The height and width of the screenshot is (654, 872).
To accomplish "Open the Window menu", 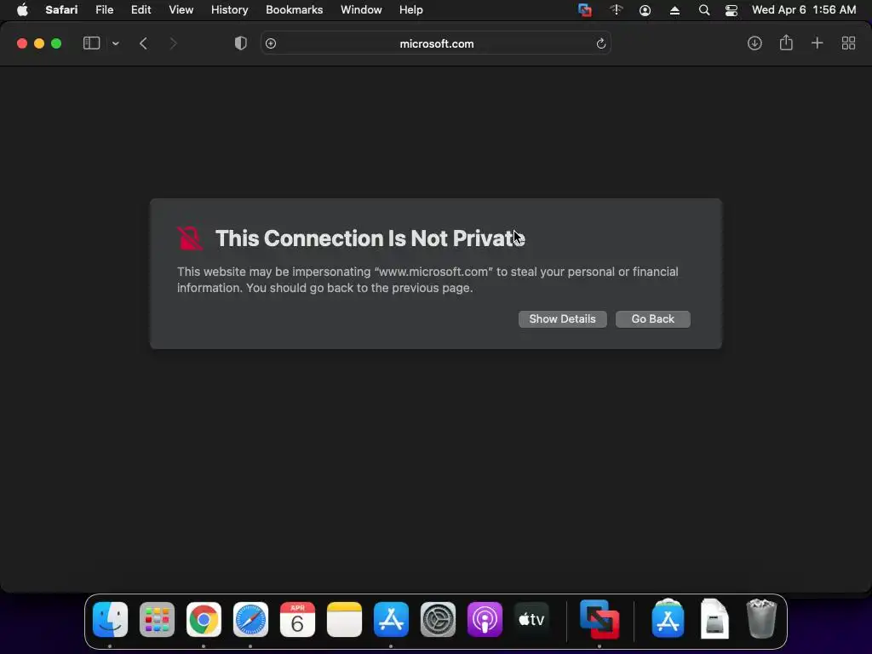I will pyautogui.click(x=361, y=10).
